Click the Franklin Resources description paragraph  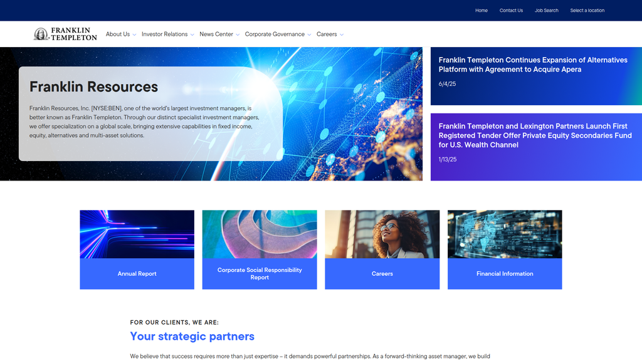144,122
